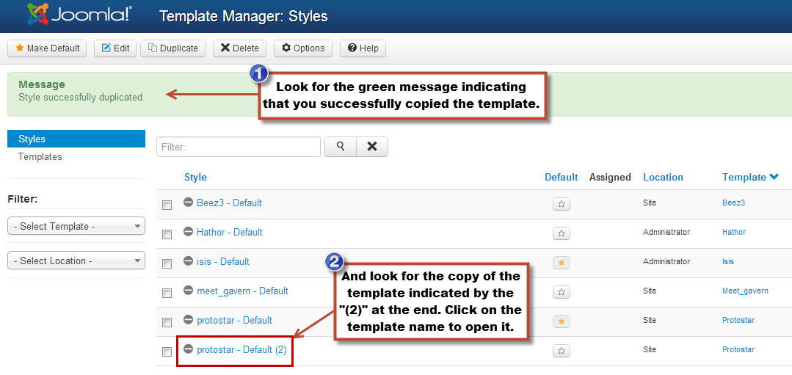The image size is (792, 375).
Task: Click the 'Assigned' column header text
Action: pyautogui.click(x=610, y=177)
